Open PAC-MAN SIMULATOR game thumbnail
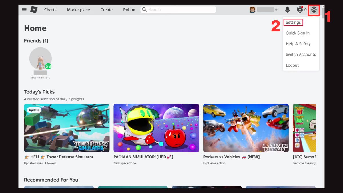This screenshot has height=193, width=343. pos(156,128)
